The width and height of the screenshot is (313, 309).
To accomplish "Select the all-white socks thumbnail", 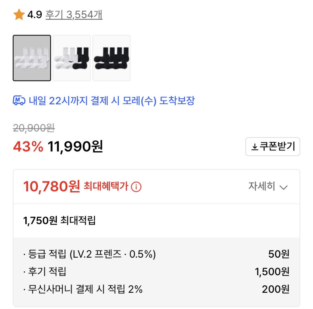I will [x=32, y=58].
